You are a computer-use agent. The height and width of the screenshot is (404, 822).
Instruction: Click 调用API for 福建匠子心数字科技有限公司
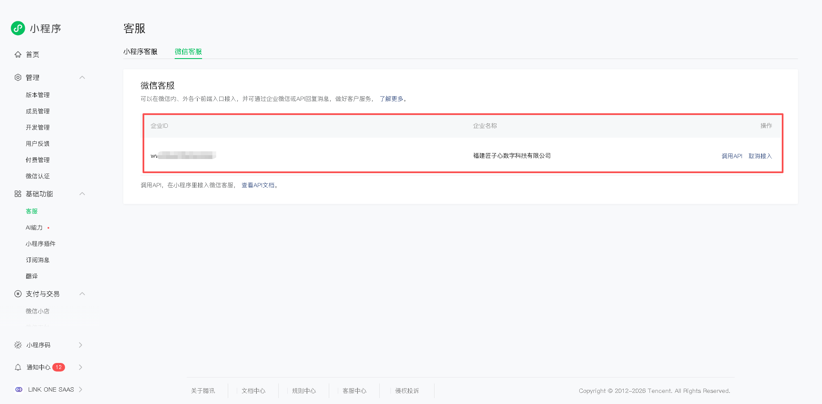732,156
